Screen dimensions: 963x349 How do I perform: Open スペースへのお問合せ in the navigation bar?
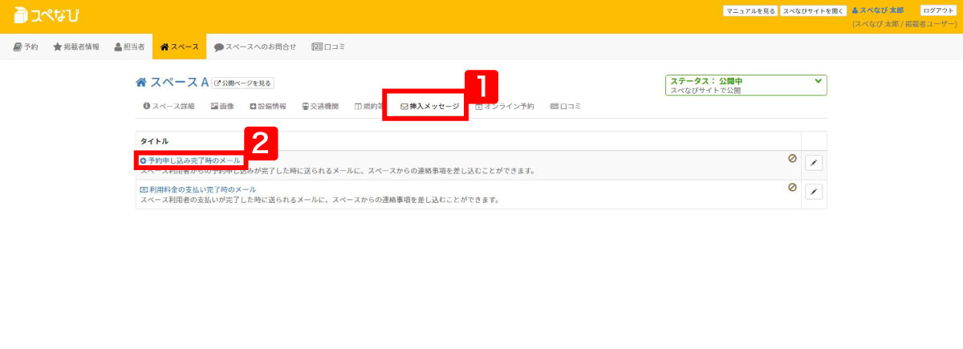tap(255, 47)
